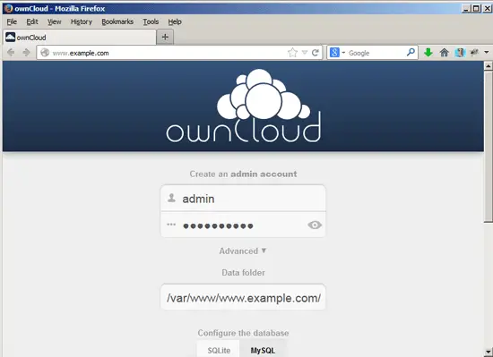This screenshot has height=357, width=493.
Task: Switch to the ownCloud tab
Action: [80, 37]
